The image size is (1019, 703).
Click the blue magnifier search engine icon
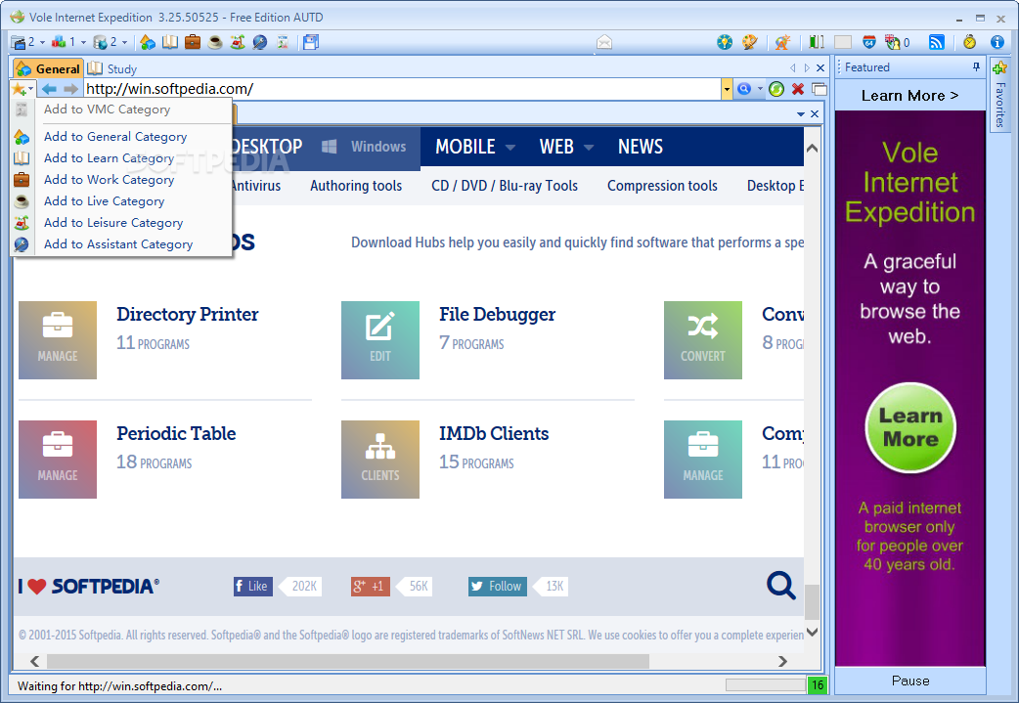(744, 89)
